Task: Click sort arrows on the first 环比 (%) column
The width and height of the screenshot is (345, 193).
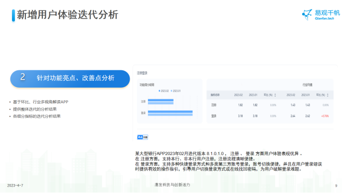Action: click(275, 95)
